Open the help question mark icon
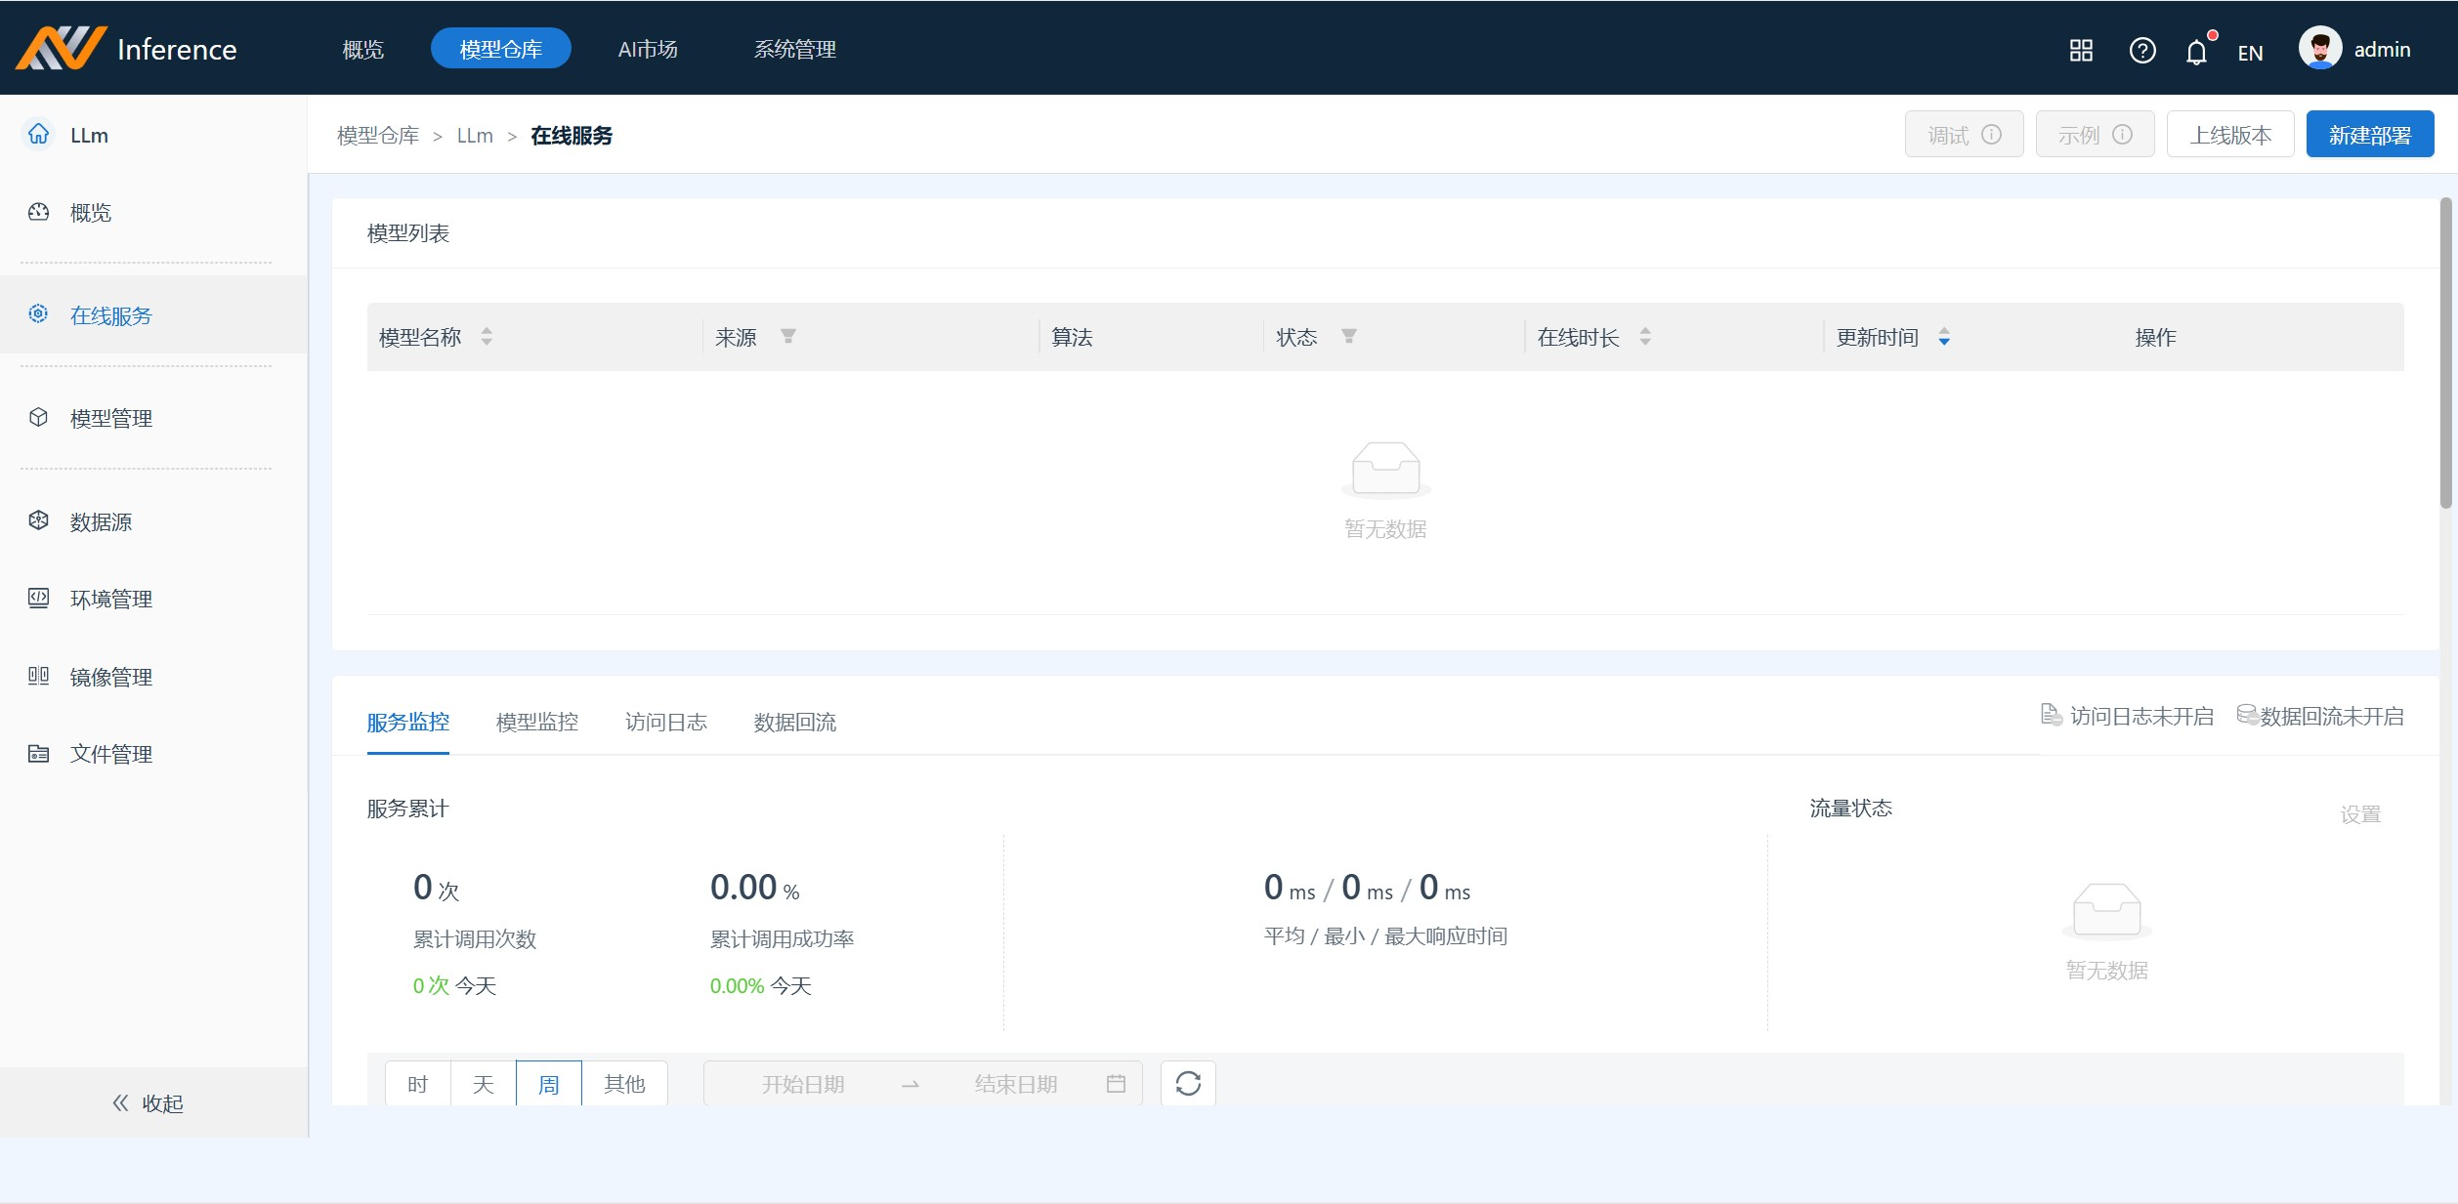The width and height of the screenshot is (2458, 1204). click(x=2141, y=51)
